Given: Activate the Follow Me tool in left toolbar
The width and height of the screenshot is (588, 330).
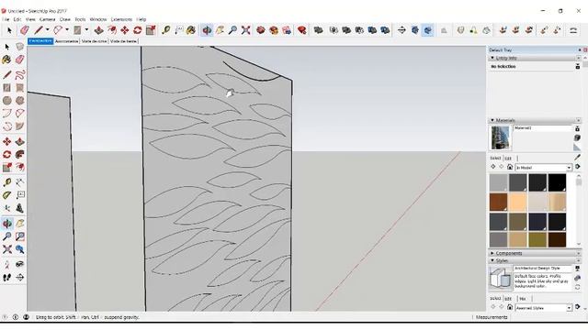Looking at the screenshot, I should click(x=20, y=155).
